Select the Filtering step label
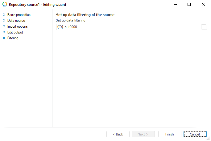The height and width of the screenshot is (141, 211). point(13,38)
